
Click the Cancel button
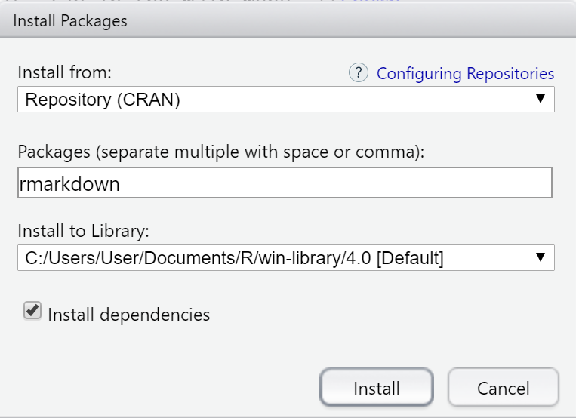[x=504, y=388]
